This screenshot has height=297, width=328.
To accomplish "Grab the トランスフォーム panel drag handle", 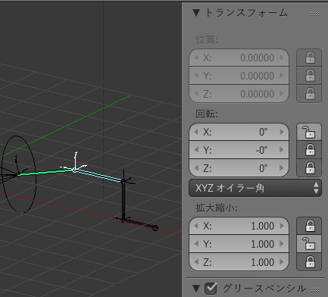I will 315,14.
